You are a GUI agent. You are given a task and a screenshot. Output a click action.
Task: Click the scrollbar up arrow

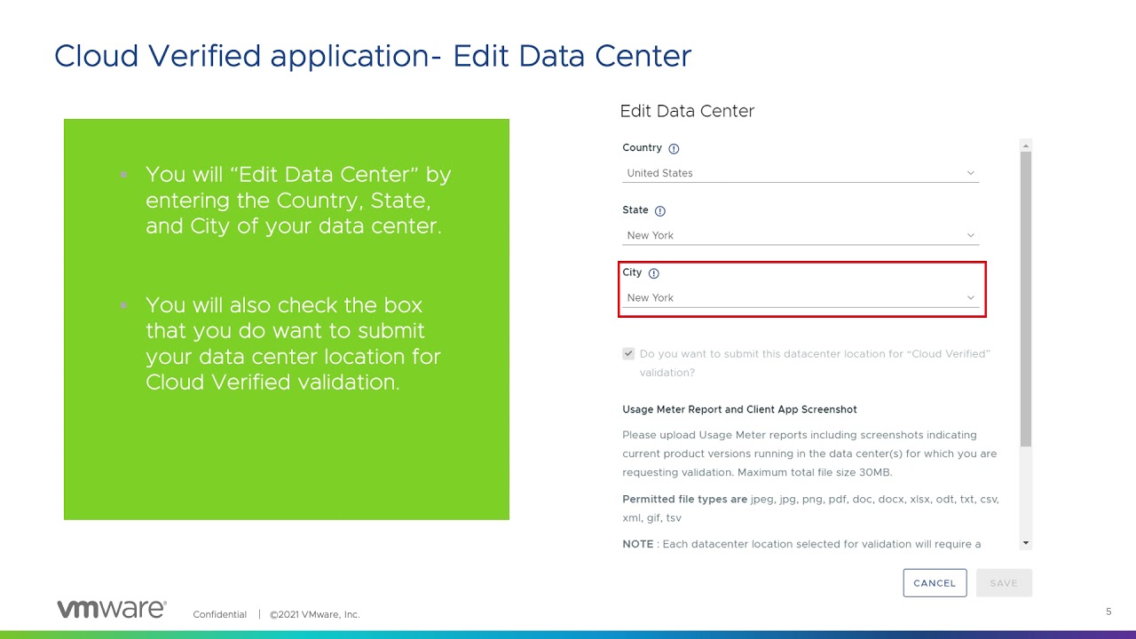point(1026,146)
